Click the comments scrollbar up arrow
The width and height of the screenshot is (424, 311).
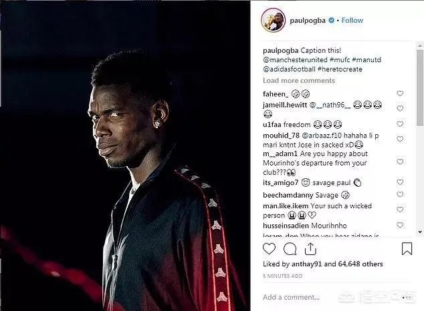[x=420, y=45]
